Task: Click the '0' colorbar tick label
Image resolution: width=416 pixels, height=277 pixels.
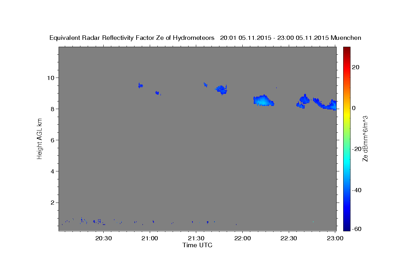Action: click(354, 108)
